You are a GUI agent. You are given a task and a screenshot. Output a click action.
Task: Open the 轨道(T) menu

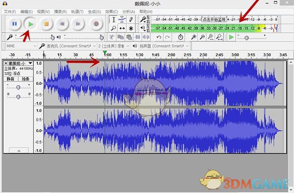(77, 12)
